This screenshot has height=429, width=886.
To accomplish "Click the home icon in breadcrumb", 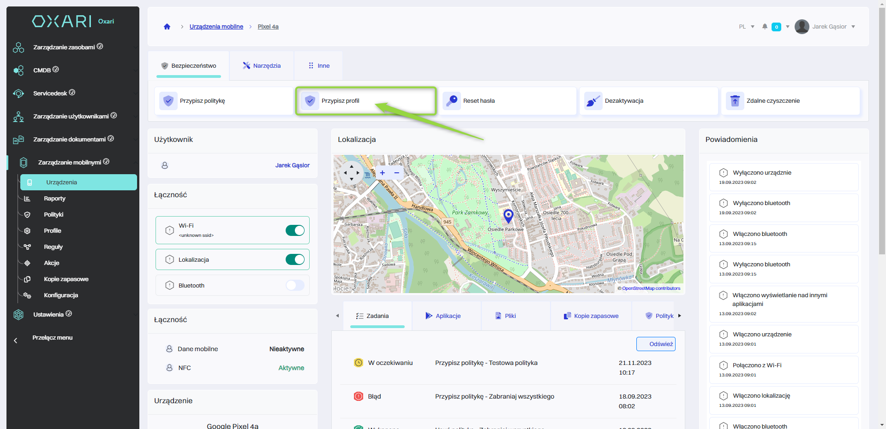I will 167,27.
